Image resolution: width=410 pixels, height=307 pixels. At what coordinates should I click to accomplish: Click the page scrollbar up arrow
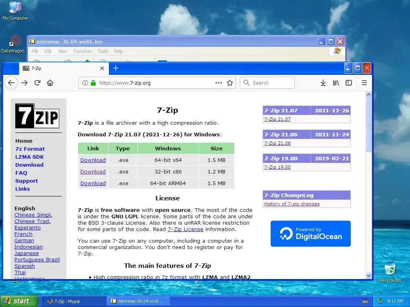(x=368, y=94)
